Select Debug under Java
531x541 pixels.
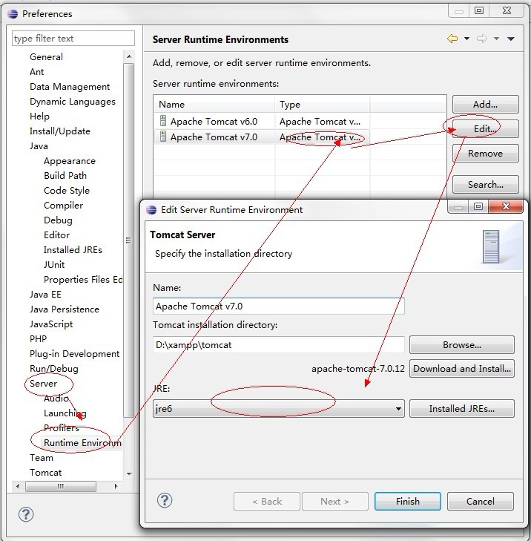(x=58, y=220)
